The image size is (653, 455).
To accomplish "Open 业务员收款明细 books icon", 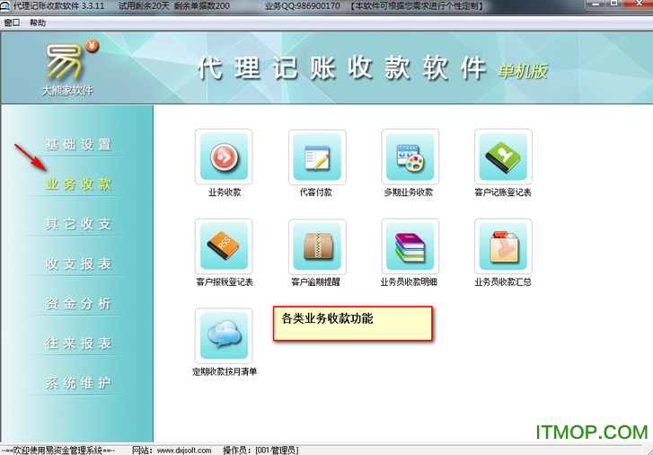I will [410, 246].
